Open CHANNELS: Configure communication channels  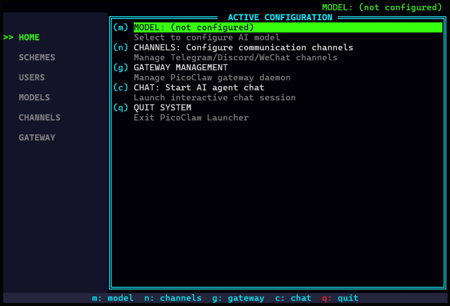pos(243,47)
